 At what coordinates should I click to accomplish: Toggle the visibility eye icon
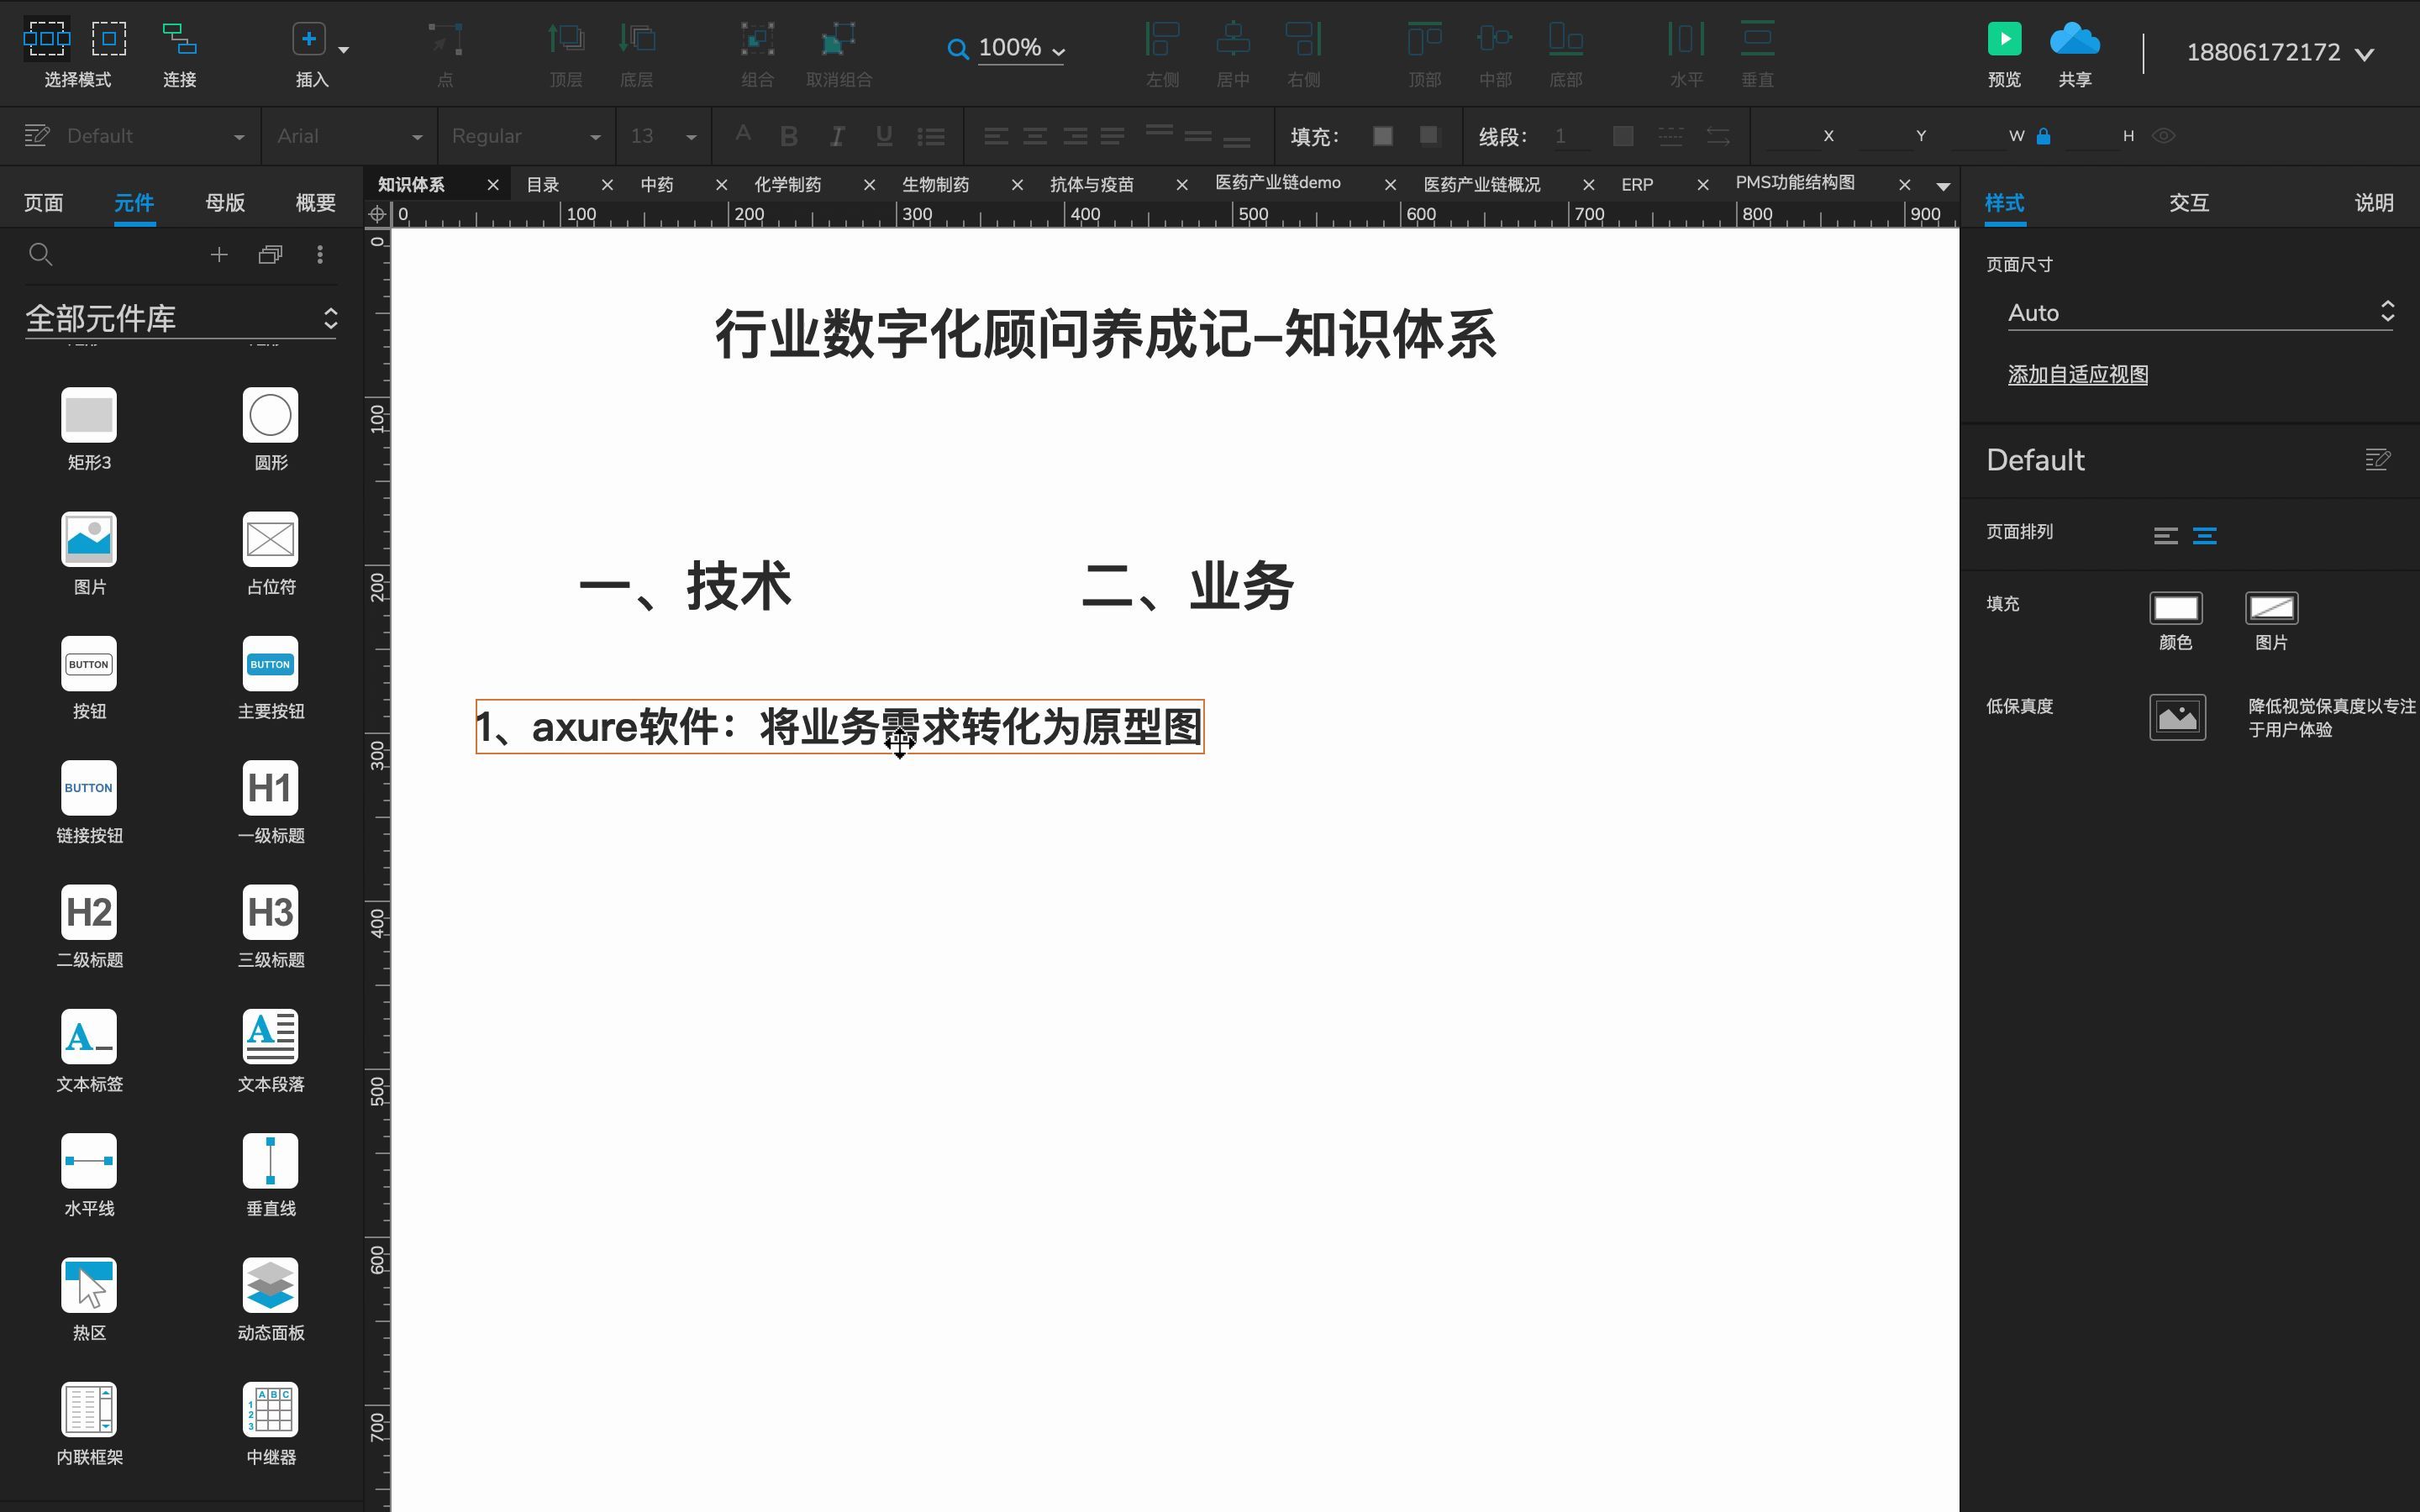(2164, 136)
